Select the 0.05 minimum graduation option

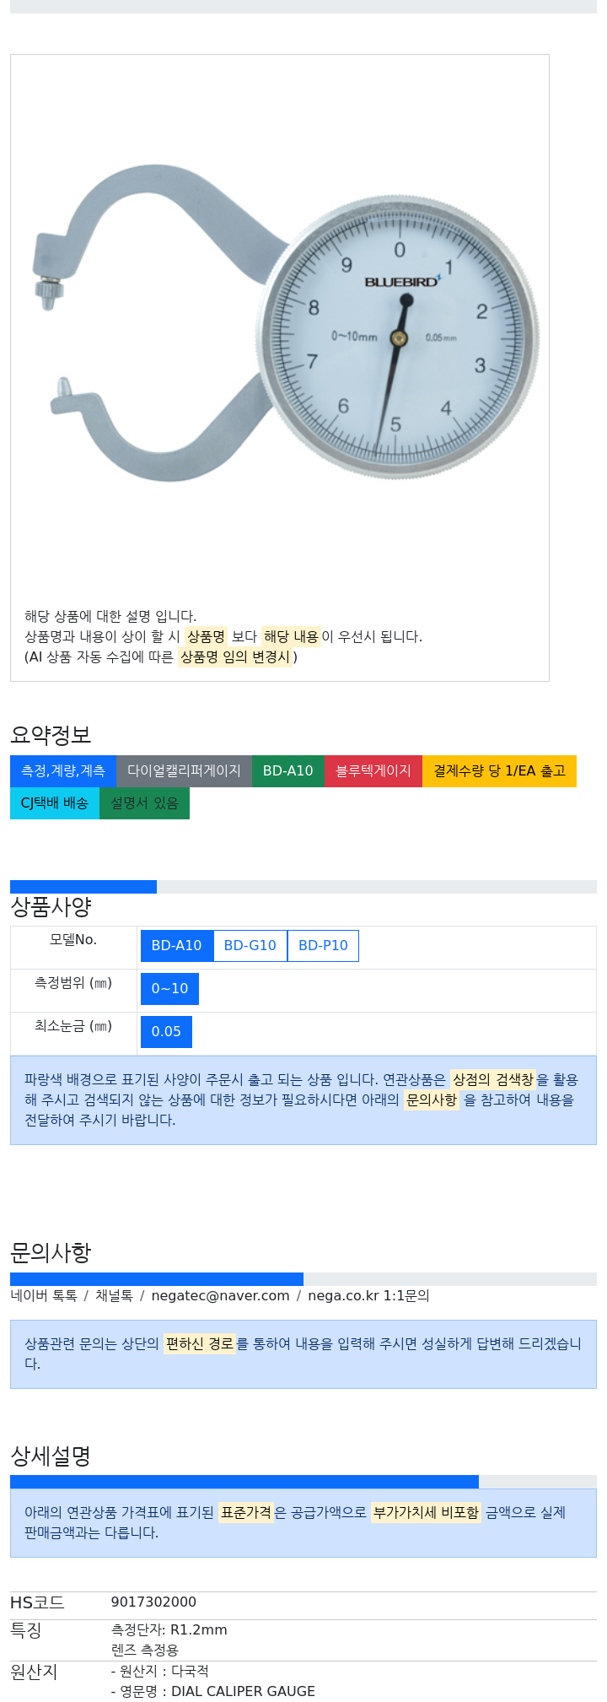pyautogui.click(x=166, y=1032)
